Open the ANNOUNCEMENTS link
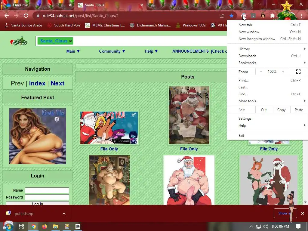This screenshot has height=231, width=308. [x=190, y=51]
